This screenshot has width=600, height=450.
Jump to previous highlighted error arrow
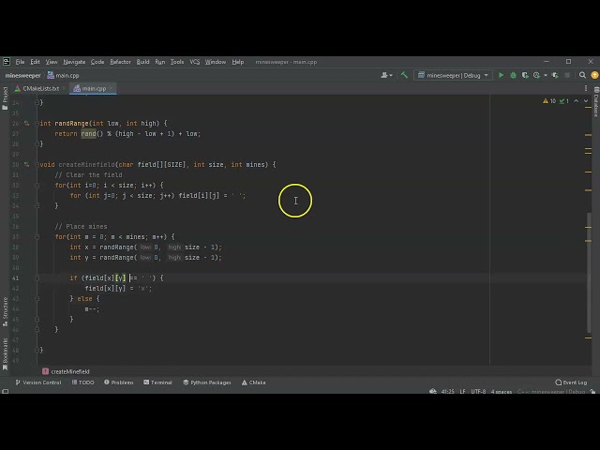pos(577,101)
